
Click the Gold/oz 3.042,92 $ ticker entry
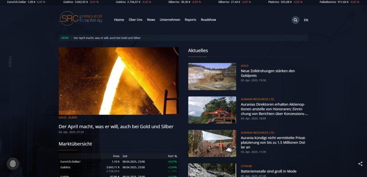click(81, 2)
